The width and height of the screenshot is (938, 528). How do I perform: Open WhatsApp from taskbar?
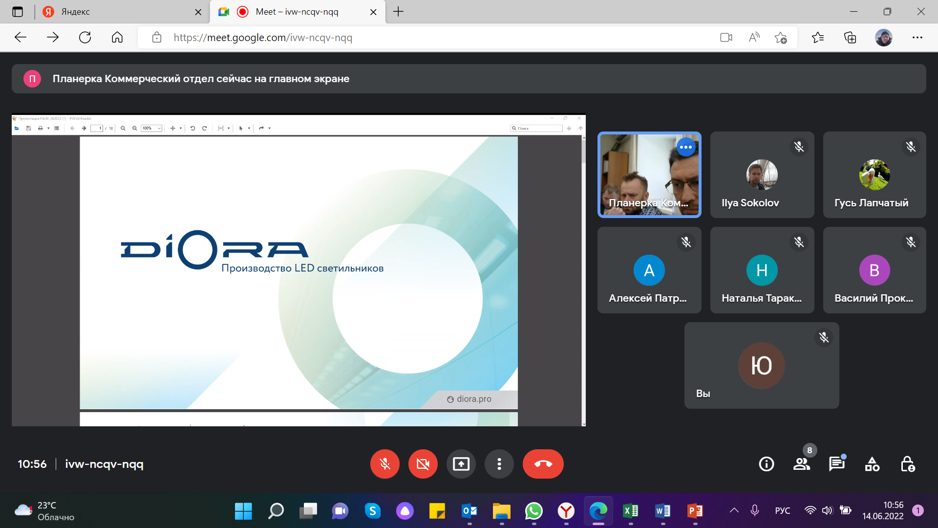534,511
